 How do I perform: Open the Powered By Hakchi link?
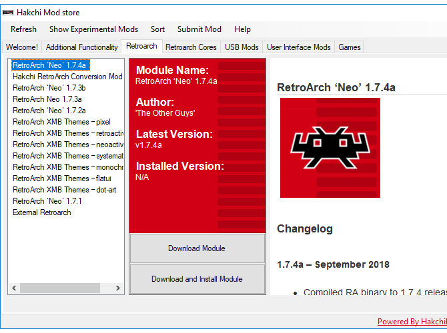pos(412,322)
